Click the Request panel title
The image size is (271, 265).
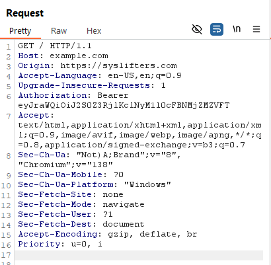[x=25, y=13]
